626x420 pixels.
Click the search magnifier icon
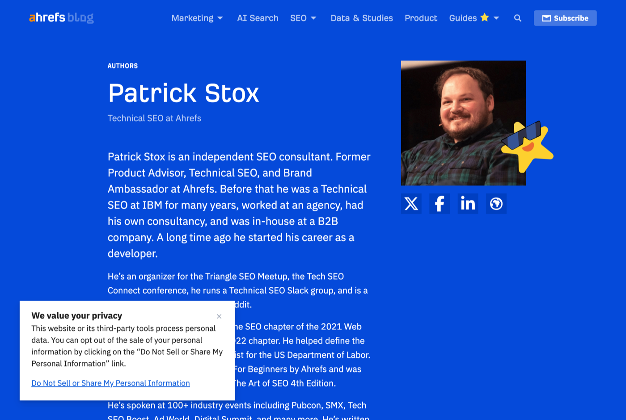[518, 18]
